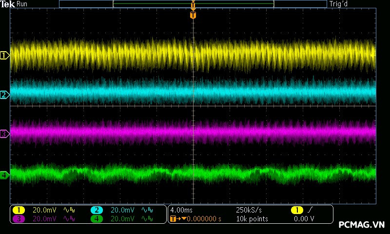
Task: Click the Tek logo
Action: [x=7, y=4]
